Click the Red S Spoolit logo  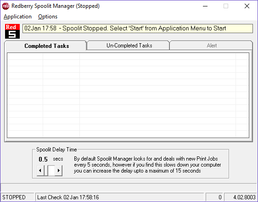click(12, 31)
